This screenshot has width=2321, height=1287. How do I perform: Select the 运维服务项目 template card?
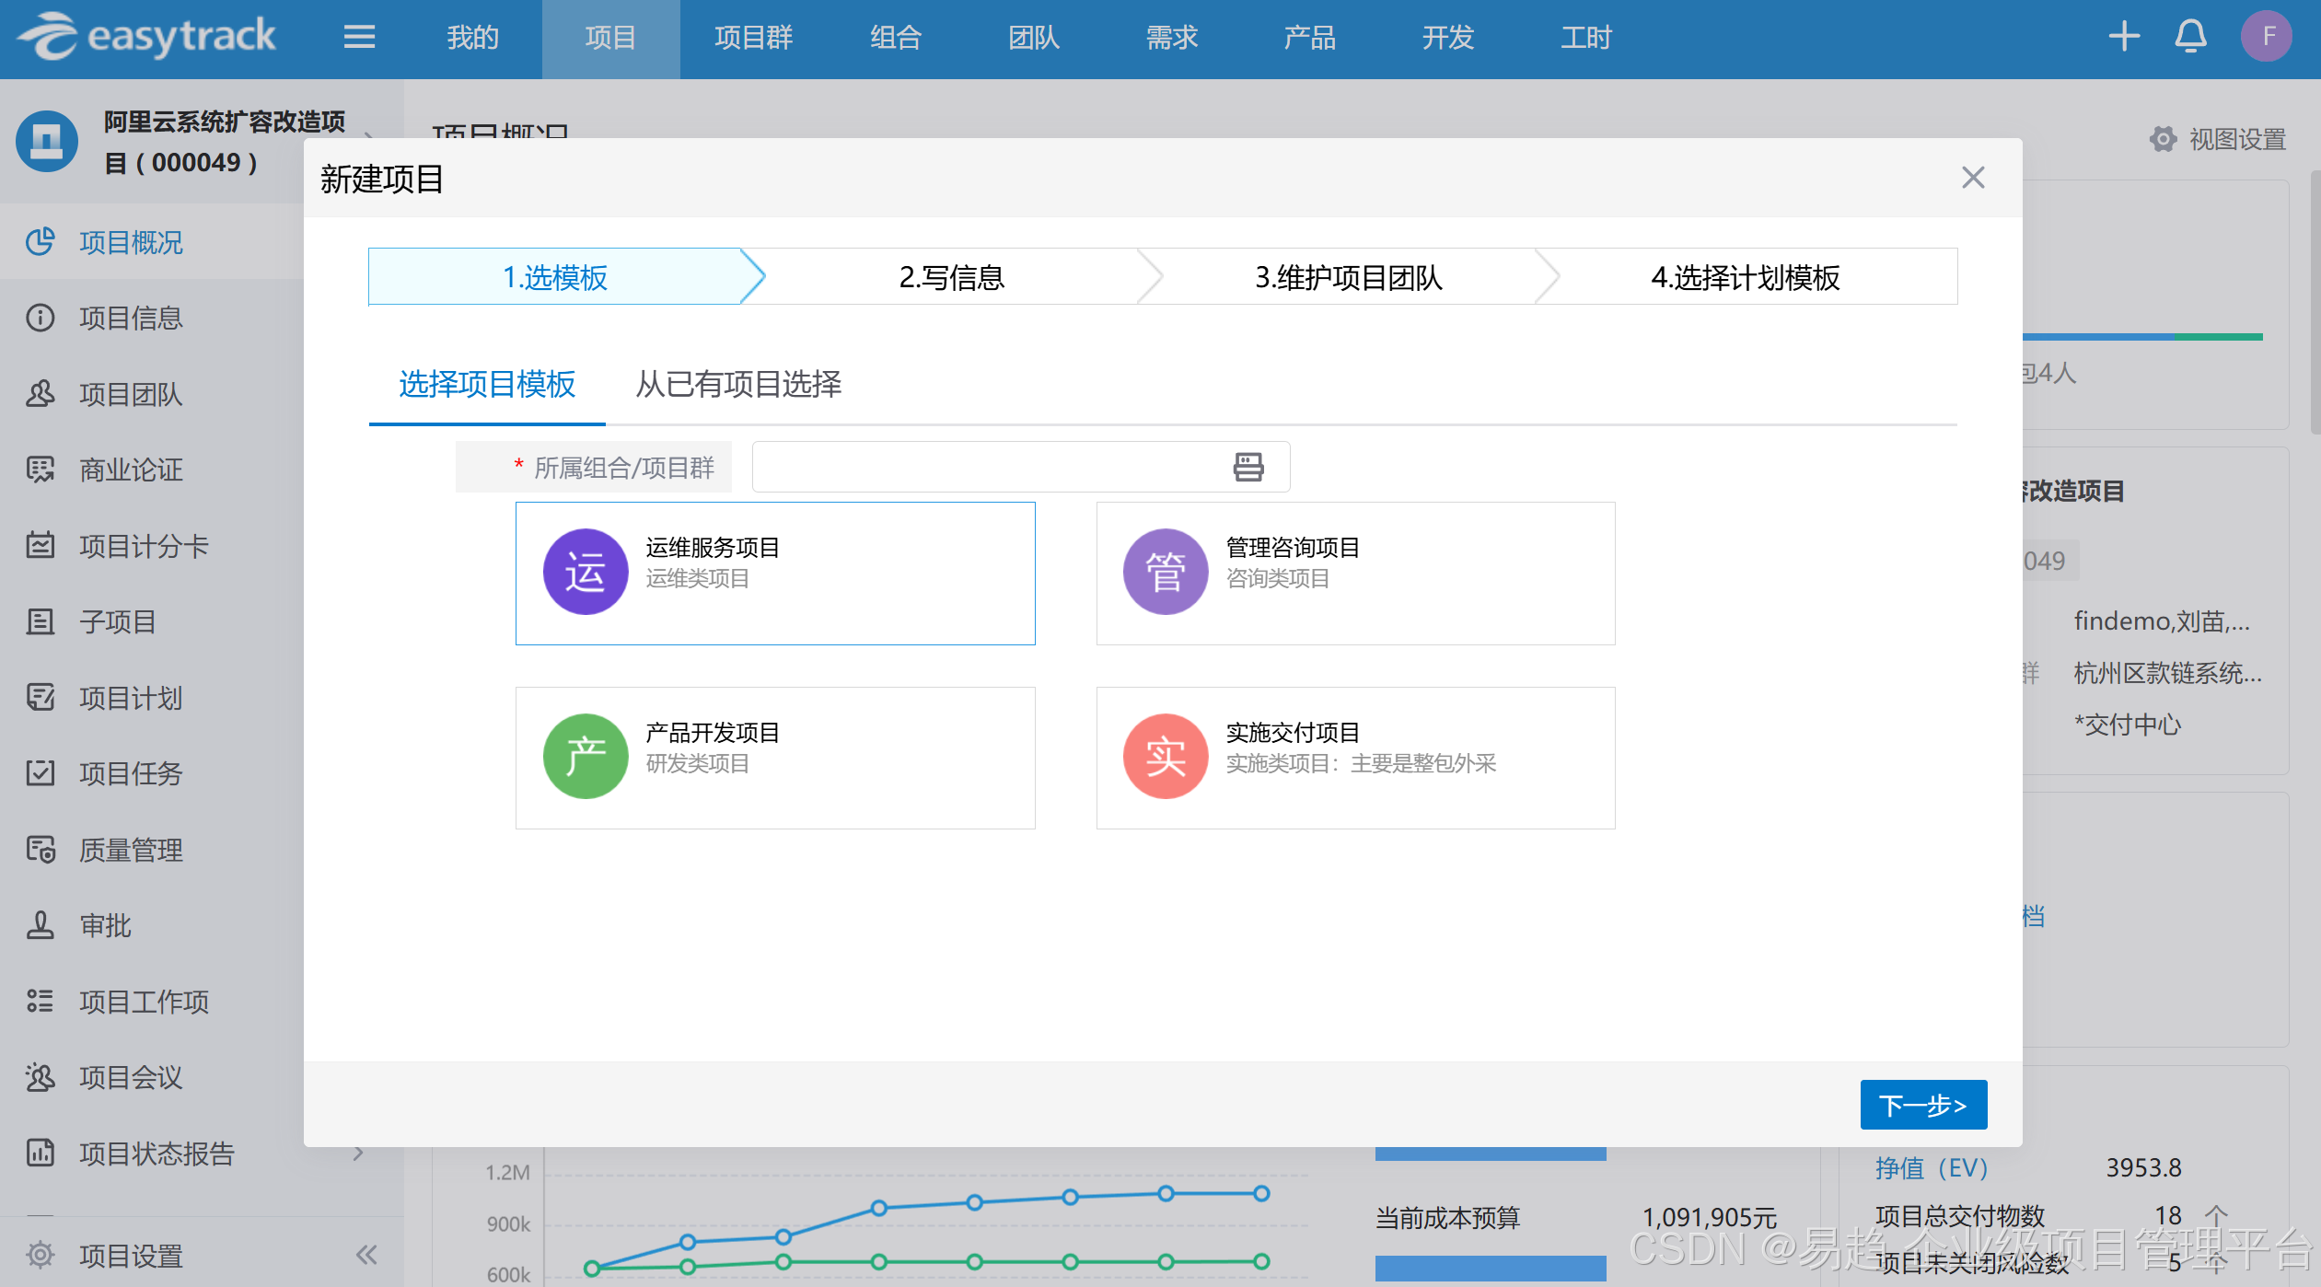(x=774, y=573)
